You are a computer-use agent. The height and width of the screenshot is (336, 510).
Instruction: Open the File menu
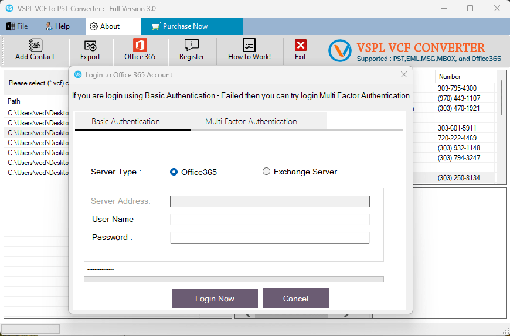pos(17,26)
